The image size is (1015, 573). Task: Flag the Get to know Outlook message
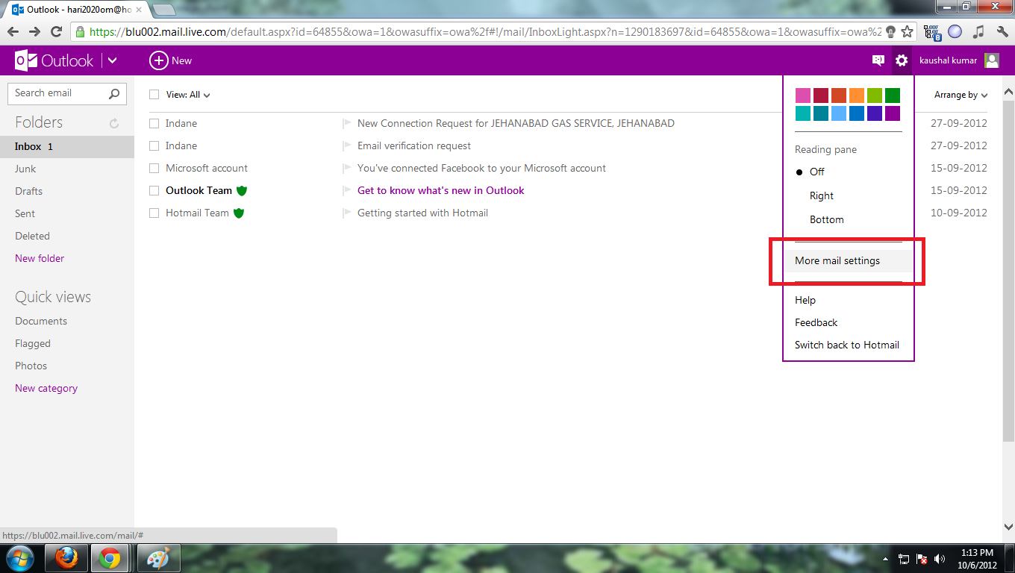click(x=346, y=190)
